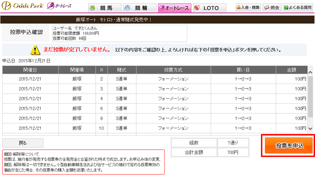Click the 投票可能回数 99回 line
Screen dimensions: 315x179
pos(70,38)
